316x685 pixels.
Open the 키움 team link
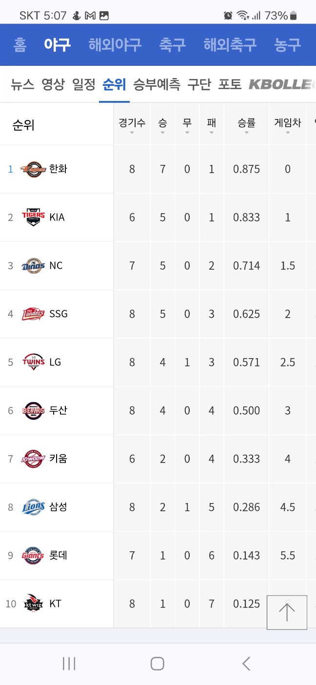click(x=58, y=459)
